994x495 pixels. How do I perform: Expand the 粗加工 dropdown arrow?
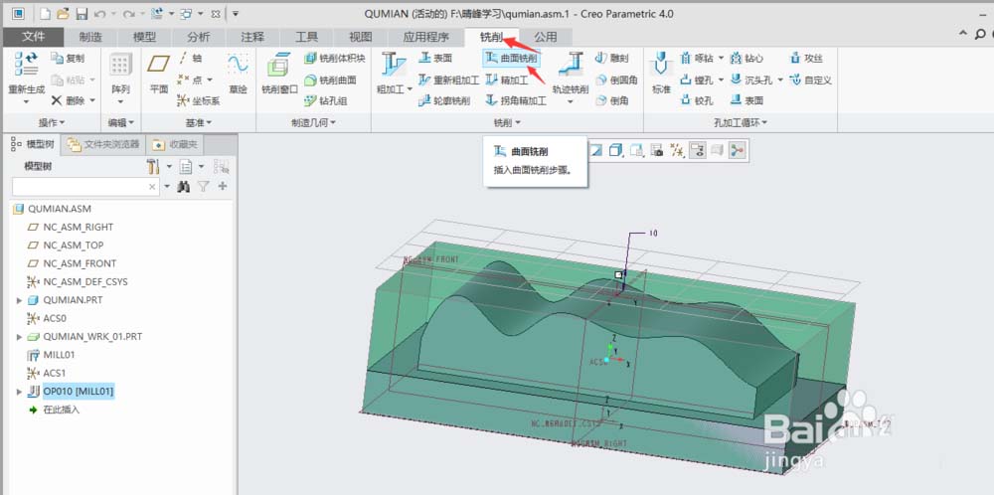click(410, 90)
